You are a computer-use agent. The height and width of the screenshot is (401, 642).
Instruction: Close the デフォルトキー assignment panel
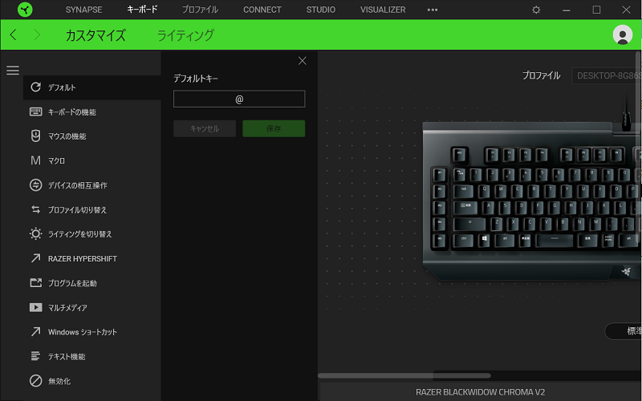pos(303,61)
